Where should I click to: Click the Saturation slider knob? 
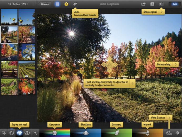coord(55,133)
